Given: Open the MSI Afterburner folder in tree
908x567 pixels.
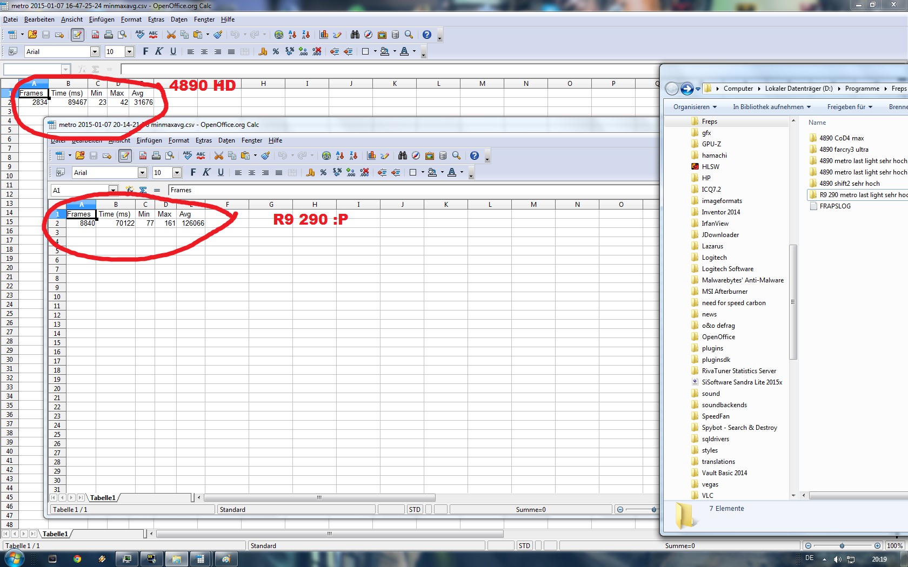Looking at the screenshot, I should [x=724, y=292].
